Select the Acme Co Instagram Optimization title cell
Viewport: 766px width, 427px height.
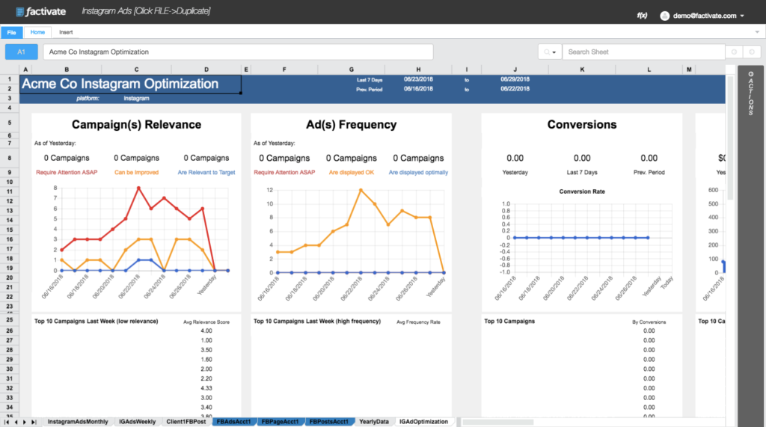click(130, 84)
